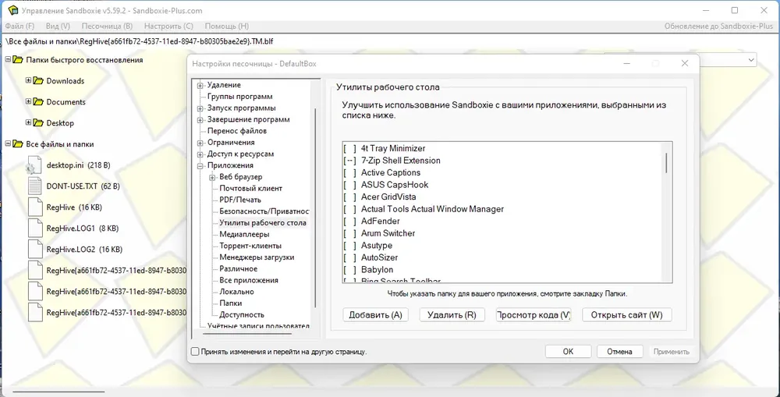Toggle Actual Window Manager checkbox

point(350,209)
